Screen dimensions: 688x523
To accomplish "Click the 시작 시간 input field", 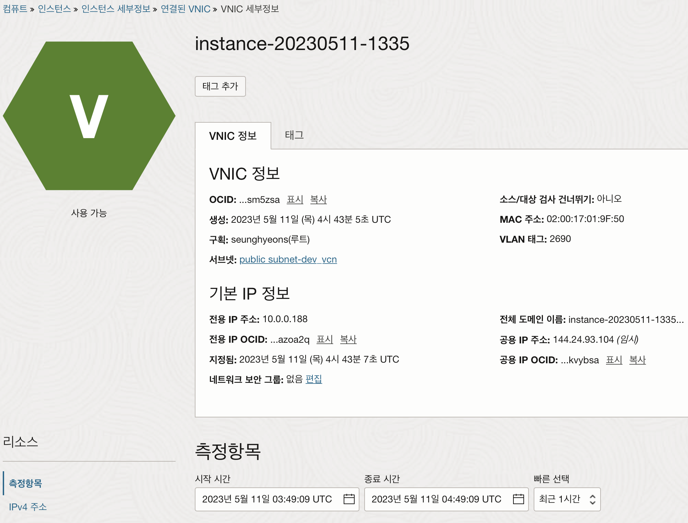I will 268,499.
